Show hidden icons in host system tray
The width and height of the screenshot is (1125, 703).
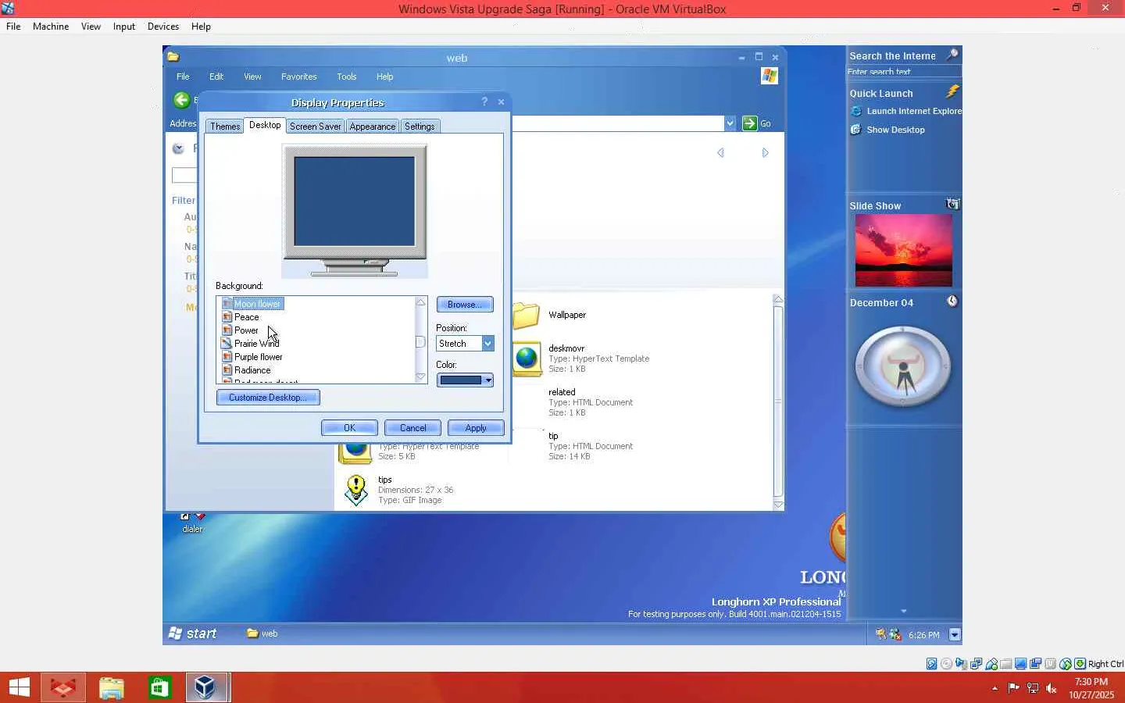pyautogui.click(x=995, y=688)
